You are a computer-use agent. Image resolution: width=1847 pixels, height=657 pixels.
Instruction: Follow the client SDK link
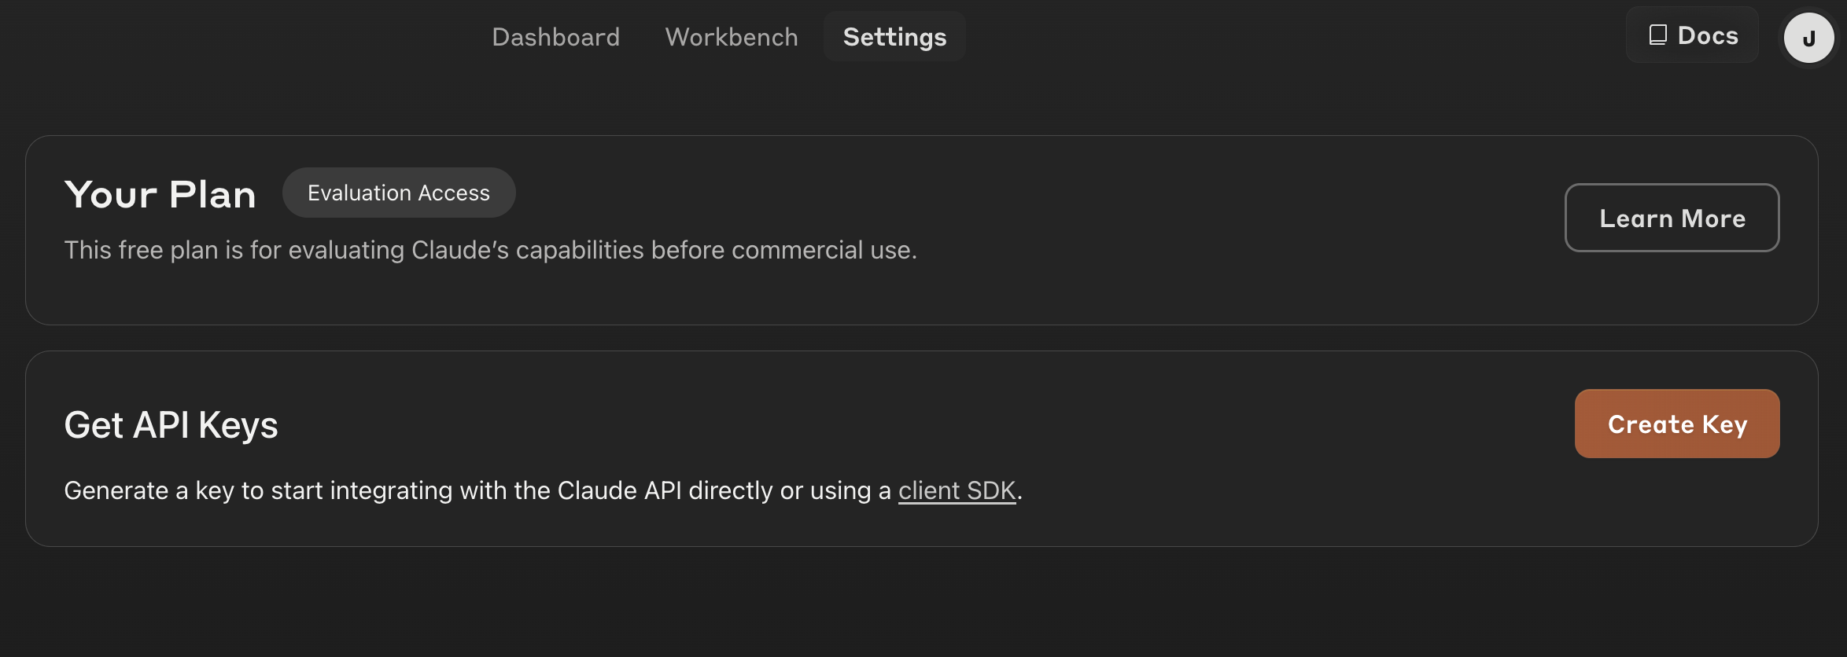(x=957, y=490)
